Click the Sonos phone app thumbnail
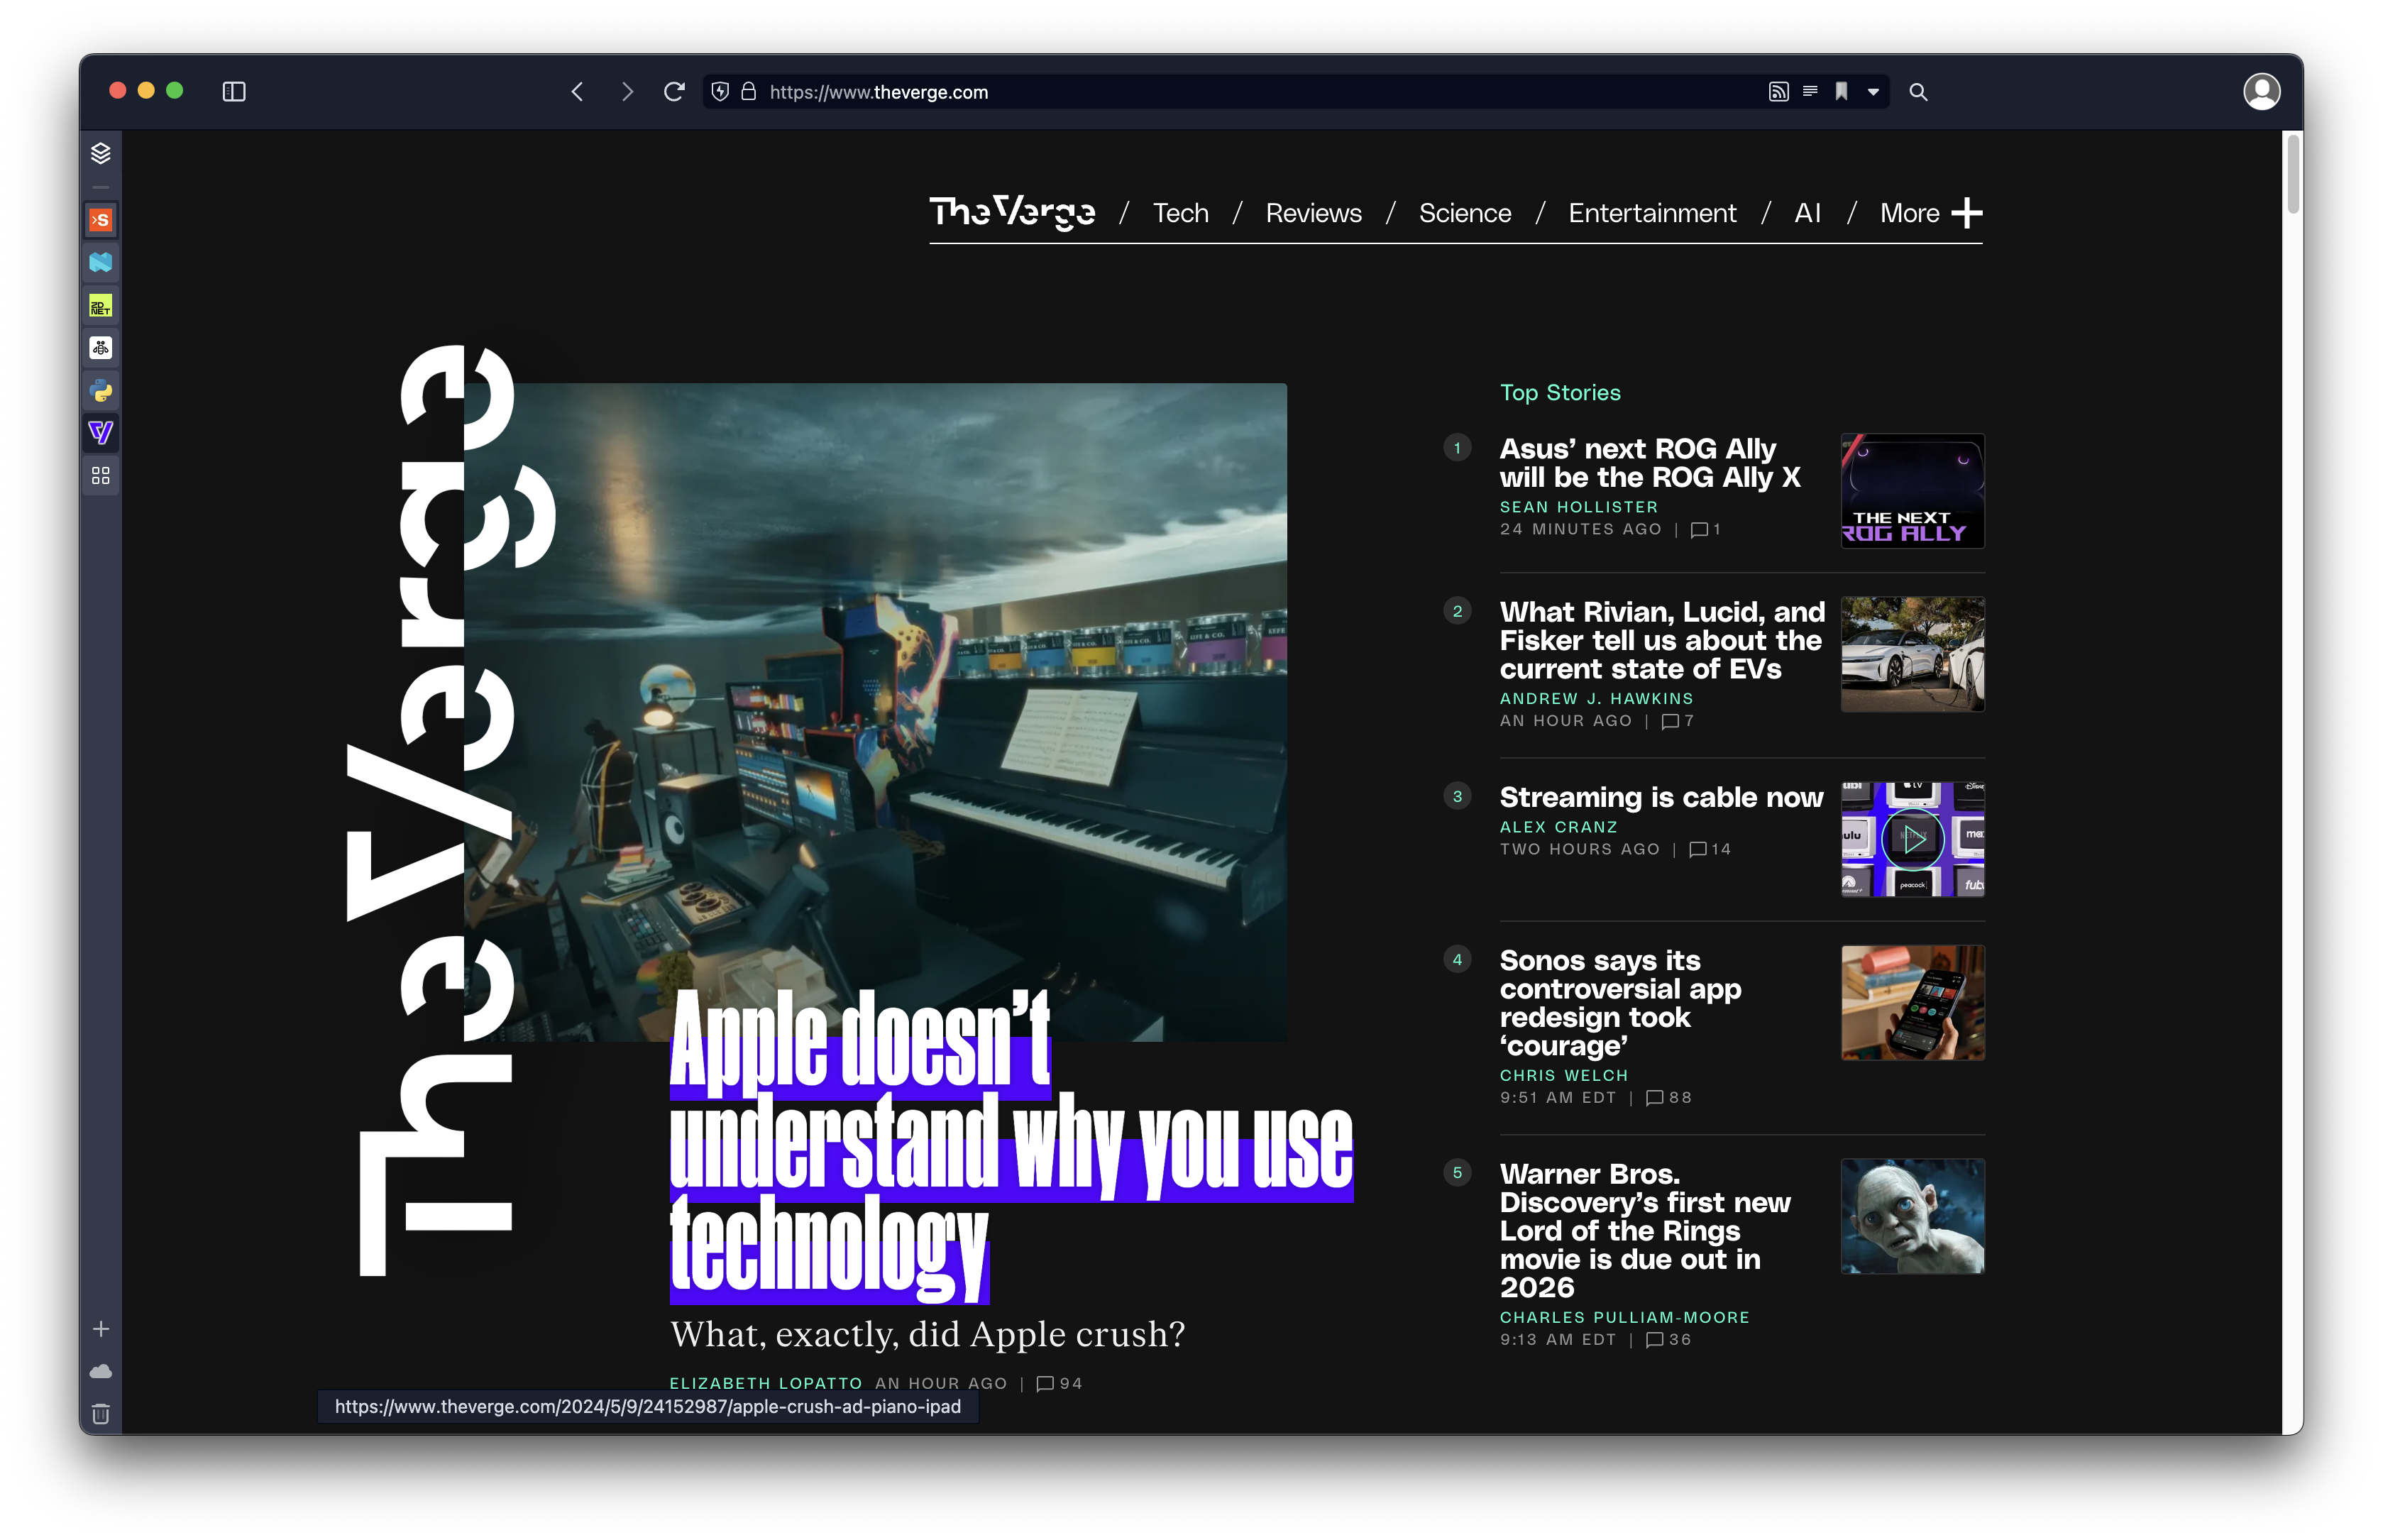 (x=1912, y=1003)
